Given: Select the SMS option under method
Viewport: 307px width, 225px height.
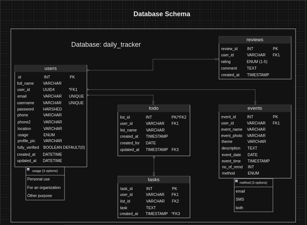Looking at the screenshot, I should [x=240, y=199].
